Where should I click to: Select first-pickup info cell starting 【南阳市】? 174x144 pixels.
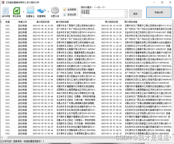point(77,59)
